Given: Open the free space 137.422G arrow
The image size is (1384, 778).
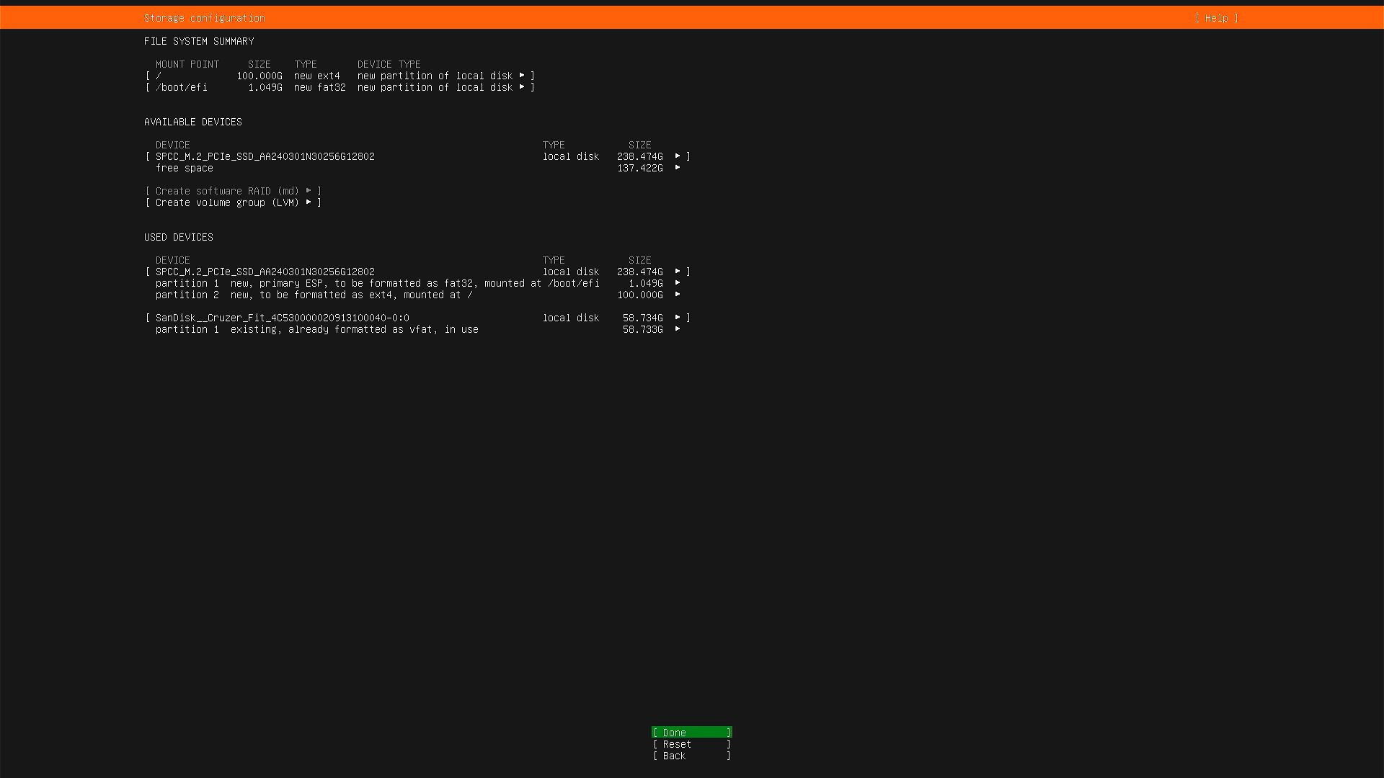Looking at the screenshot, I should pos(678,168).
